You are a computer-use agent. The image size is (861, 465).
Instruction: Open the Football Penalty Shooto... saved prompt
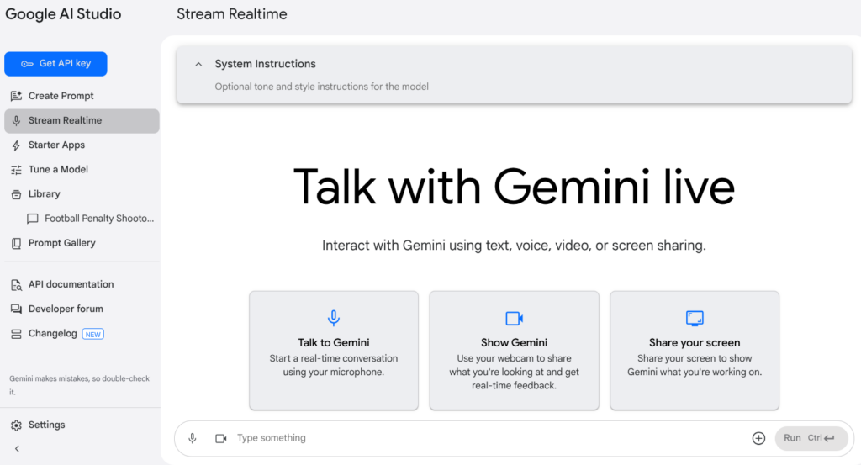(x=91, y=219)
